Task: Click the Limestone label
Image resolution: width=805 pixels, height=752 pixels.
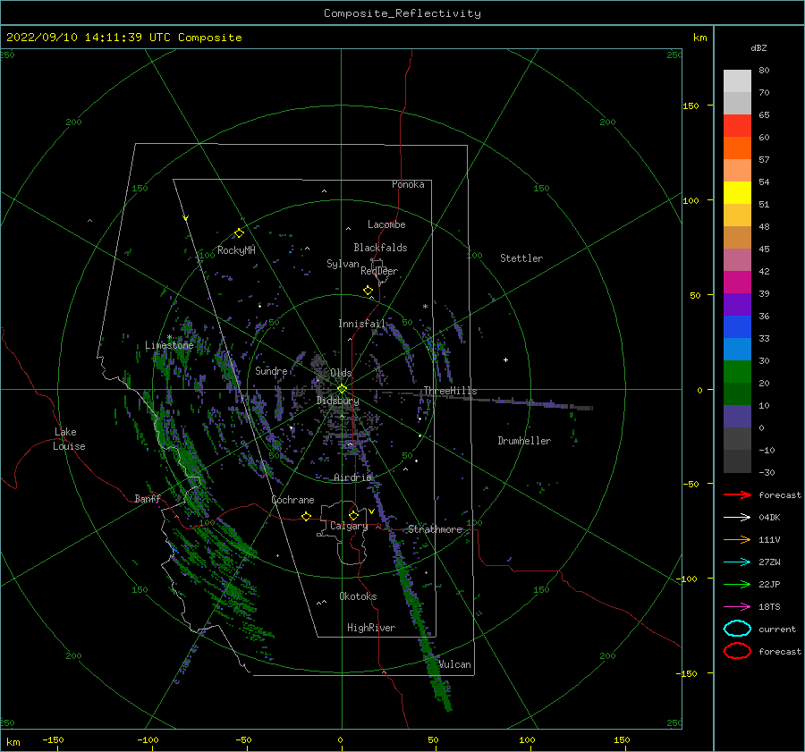Action: [169, 345]
